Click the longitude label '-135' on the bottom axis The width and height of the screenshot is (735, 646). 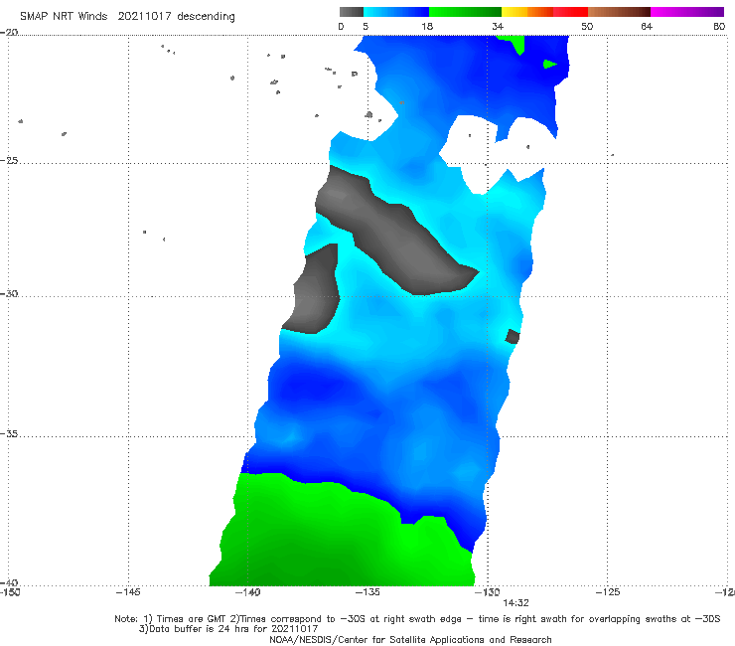point(367,592)
